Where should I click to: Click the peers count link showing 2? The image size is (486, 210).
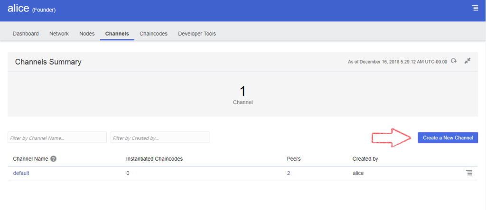tap(289, 173)
